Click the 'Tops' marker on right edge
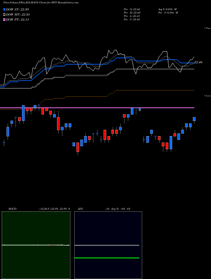This screenshot has width=211, height=279. 208,28
